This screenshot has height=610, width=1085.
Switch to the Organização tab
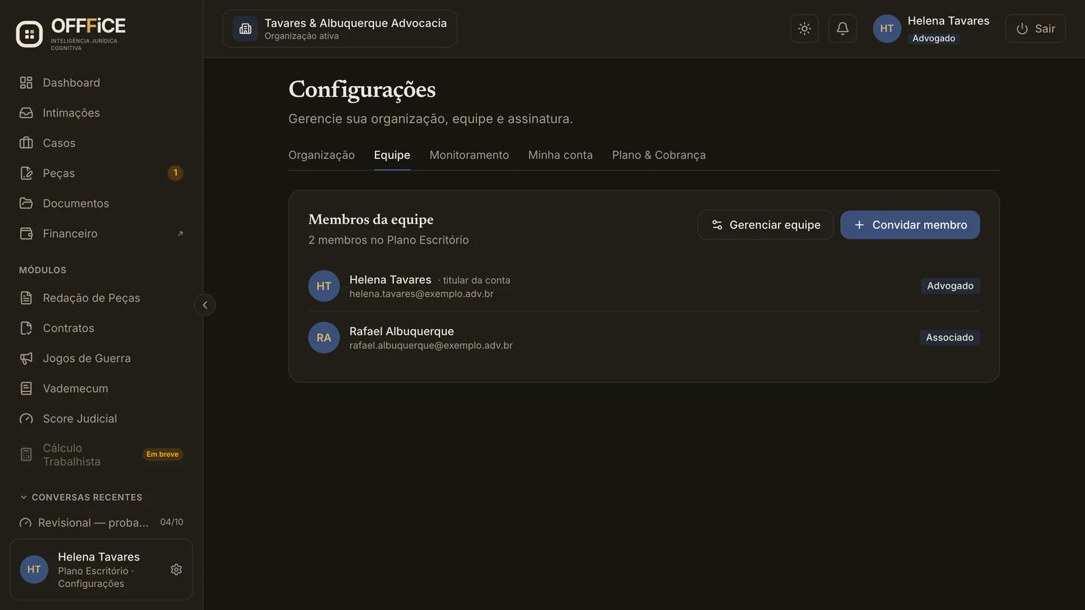pyautogui.click(x=321, y=155)
